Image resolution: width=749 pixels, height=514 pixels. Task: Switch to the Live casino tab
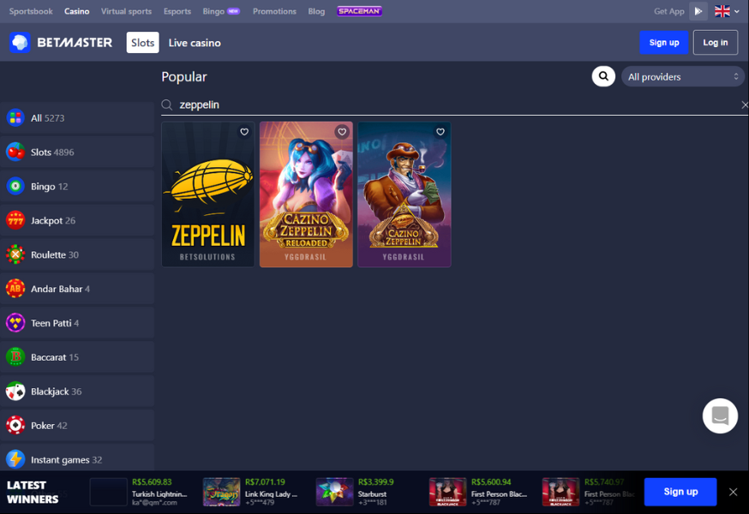(195, 42)
